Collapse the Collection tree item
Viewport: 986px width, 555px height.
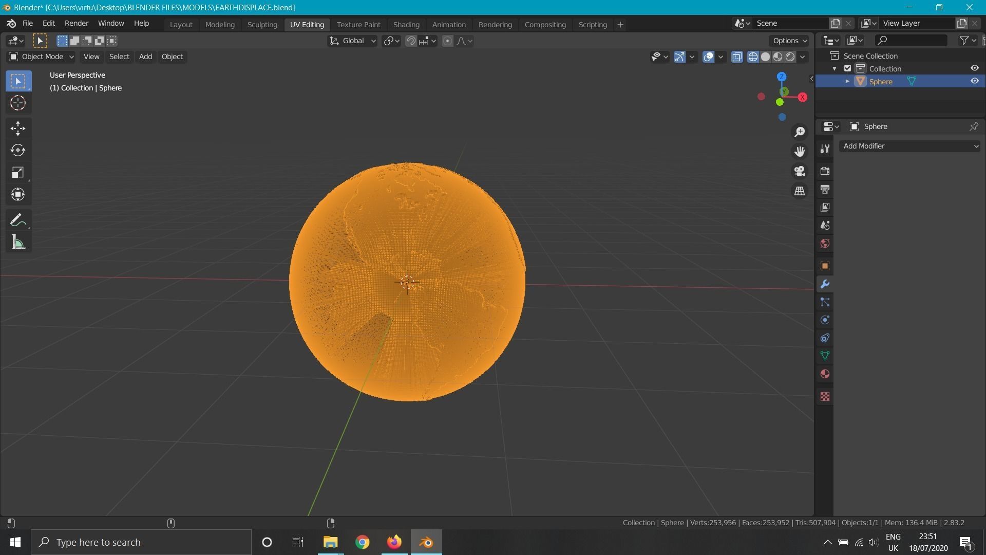(x=835, y=68)
